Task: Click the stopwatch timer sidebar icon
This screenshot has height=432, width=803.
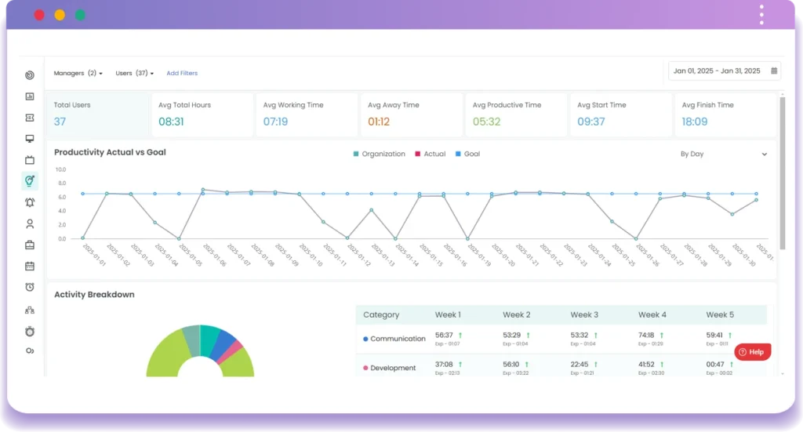Action: [x=30, y=331]
